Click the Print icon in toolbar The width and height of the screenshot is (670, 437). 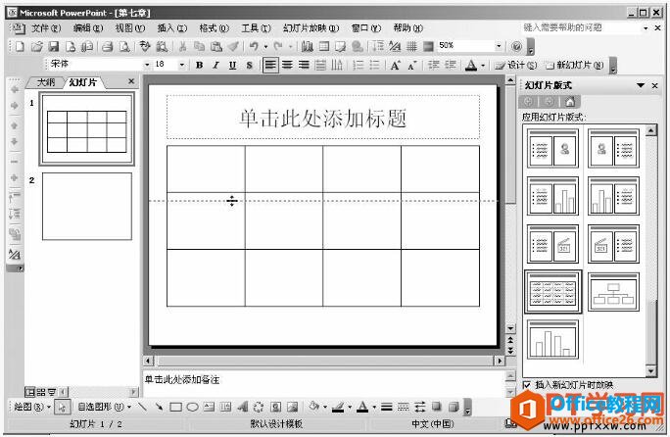point(107,47)
